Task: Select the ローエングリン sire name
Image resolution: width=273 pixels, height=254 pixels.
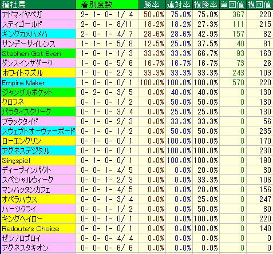Action: [x=21, y=141]
